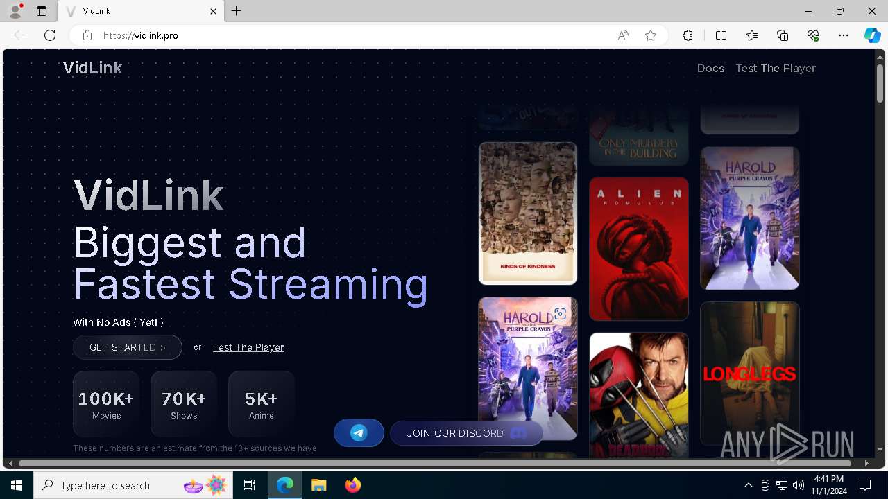Click Test The Player link beside GET STARTED
The width and height of the screenshot is (888, 499).
pos(248,347)
